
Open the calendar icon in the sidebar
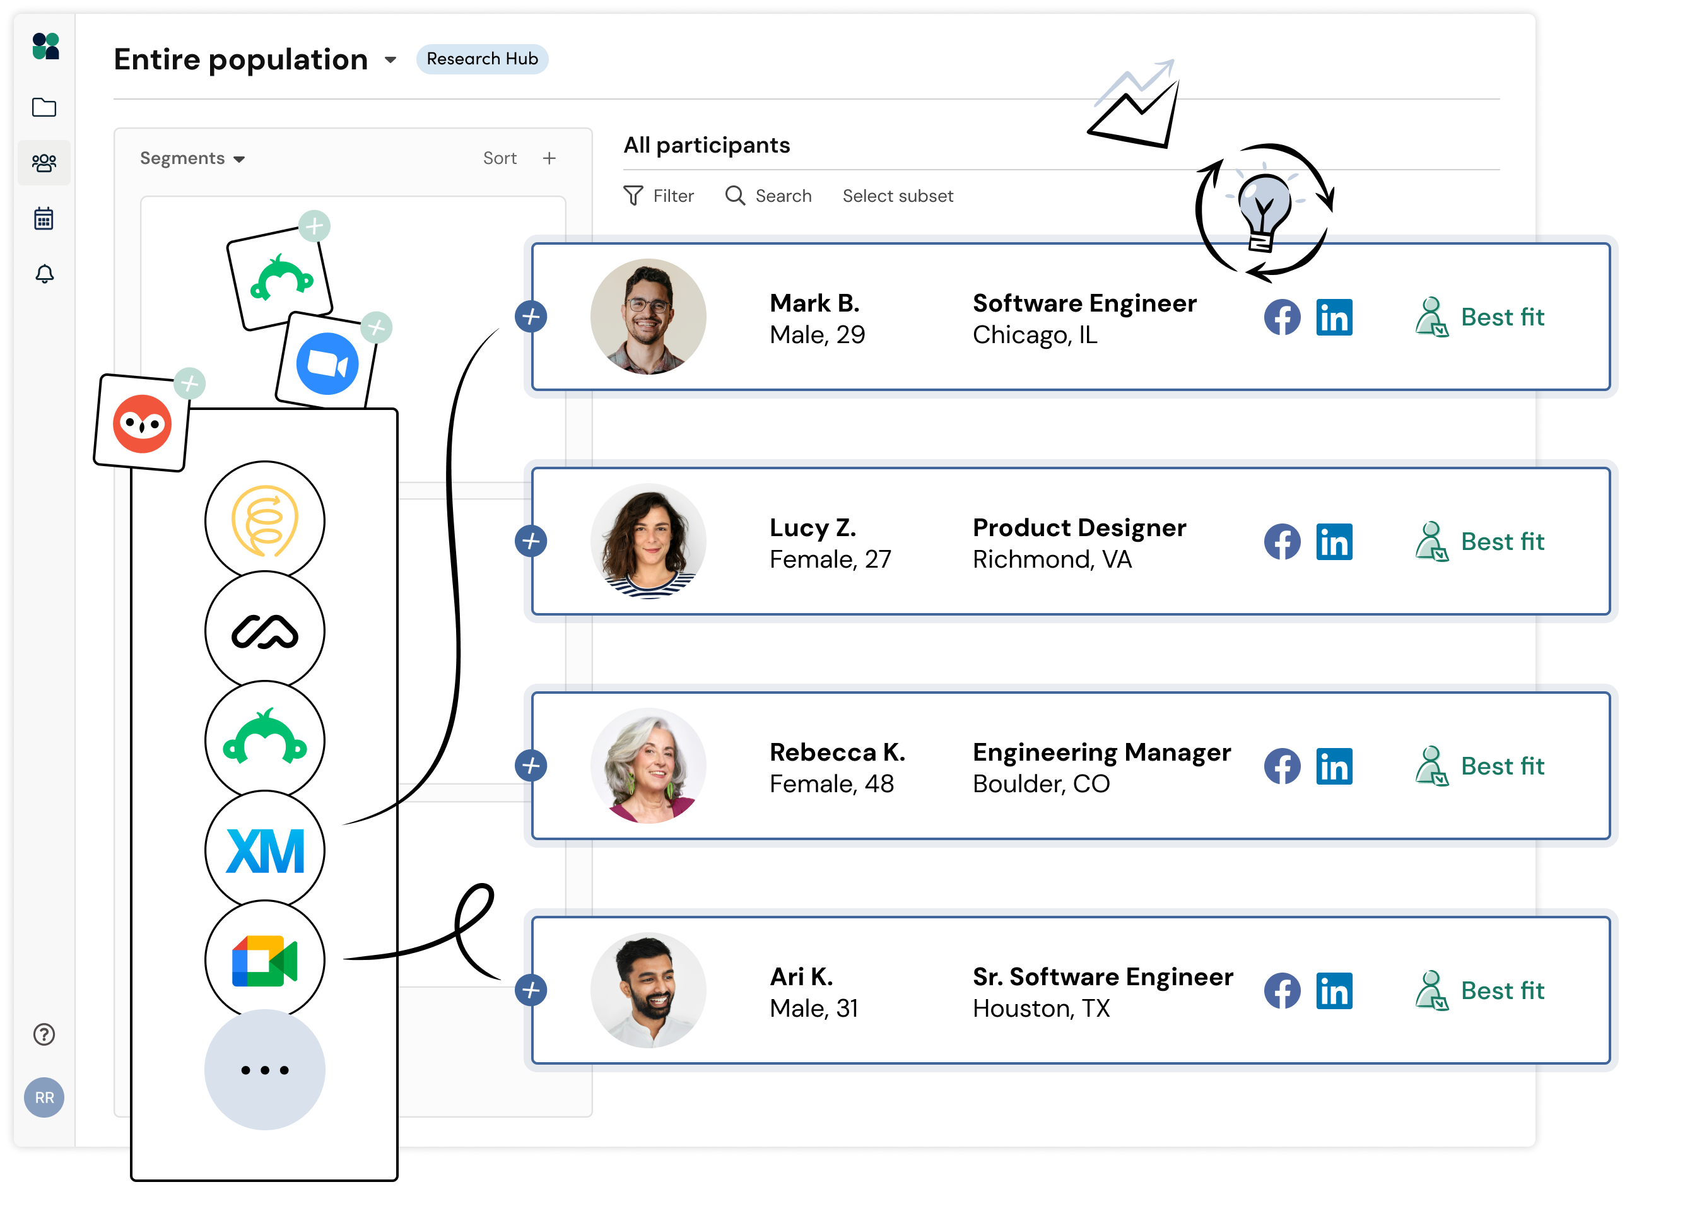click(x=44, y=218)
